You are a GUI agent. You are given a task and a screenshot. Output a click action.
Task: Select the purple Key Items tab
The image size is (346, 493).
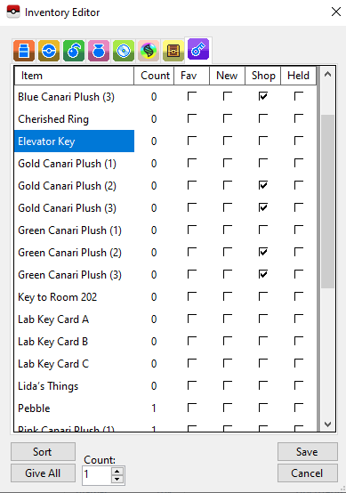coord(198,49)
